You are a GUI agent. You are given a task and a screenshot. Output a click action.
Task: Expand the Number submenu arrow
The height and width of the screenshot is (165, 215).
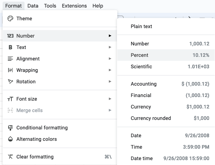[110, 36]
